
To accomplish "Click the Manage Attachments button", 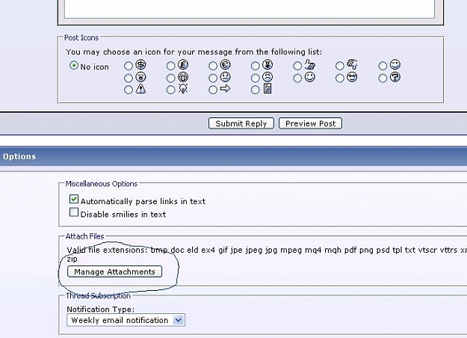I will pos(114,271).
